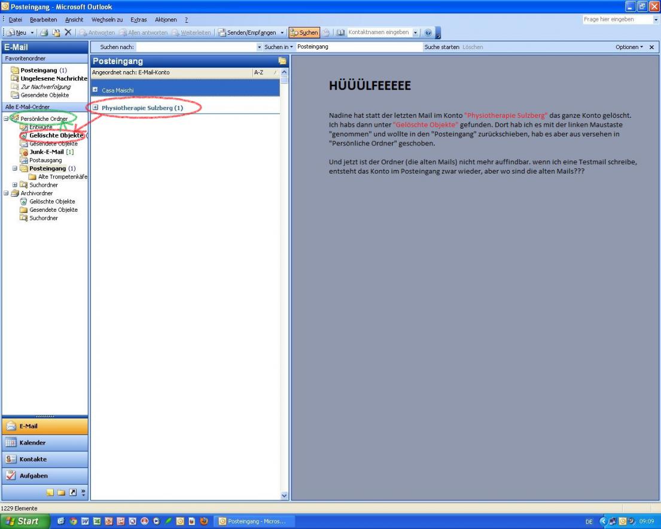Click the Move to Folder toolbar icon

point(56,32)
